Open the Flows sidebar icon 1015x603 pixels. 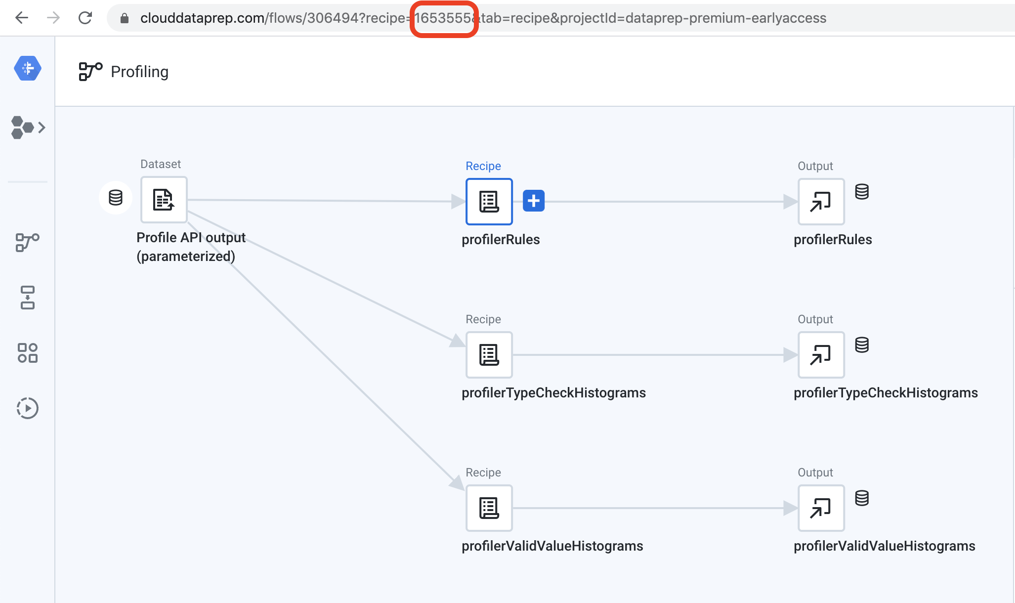tap(28, 242)
